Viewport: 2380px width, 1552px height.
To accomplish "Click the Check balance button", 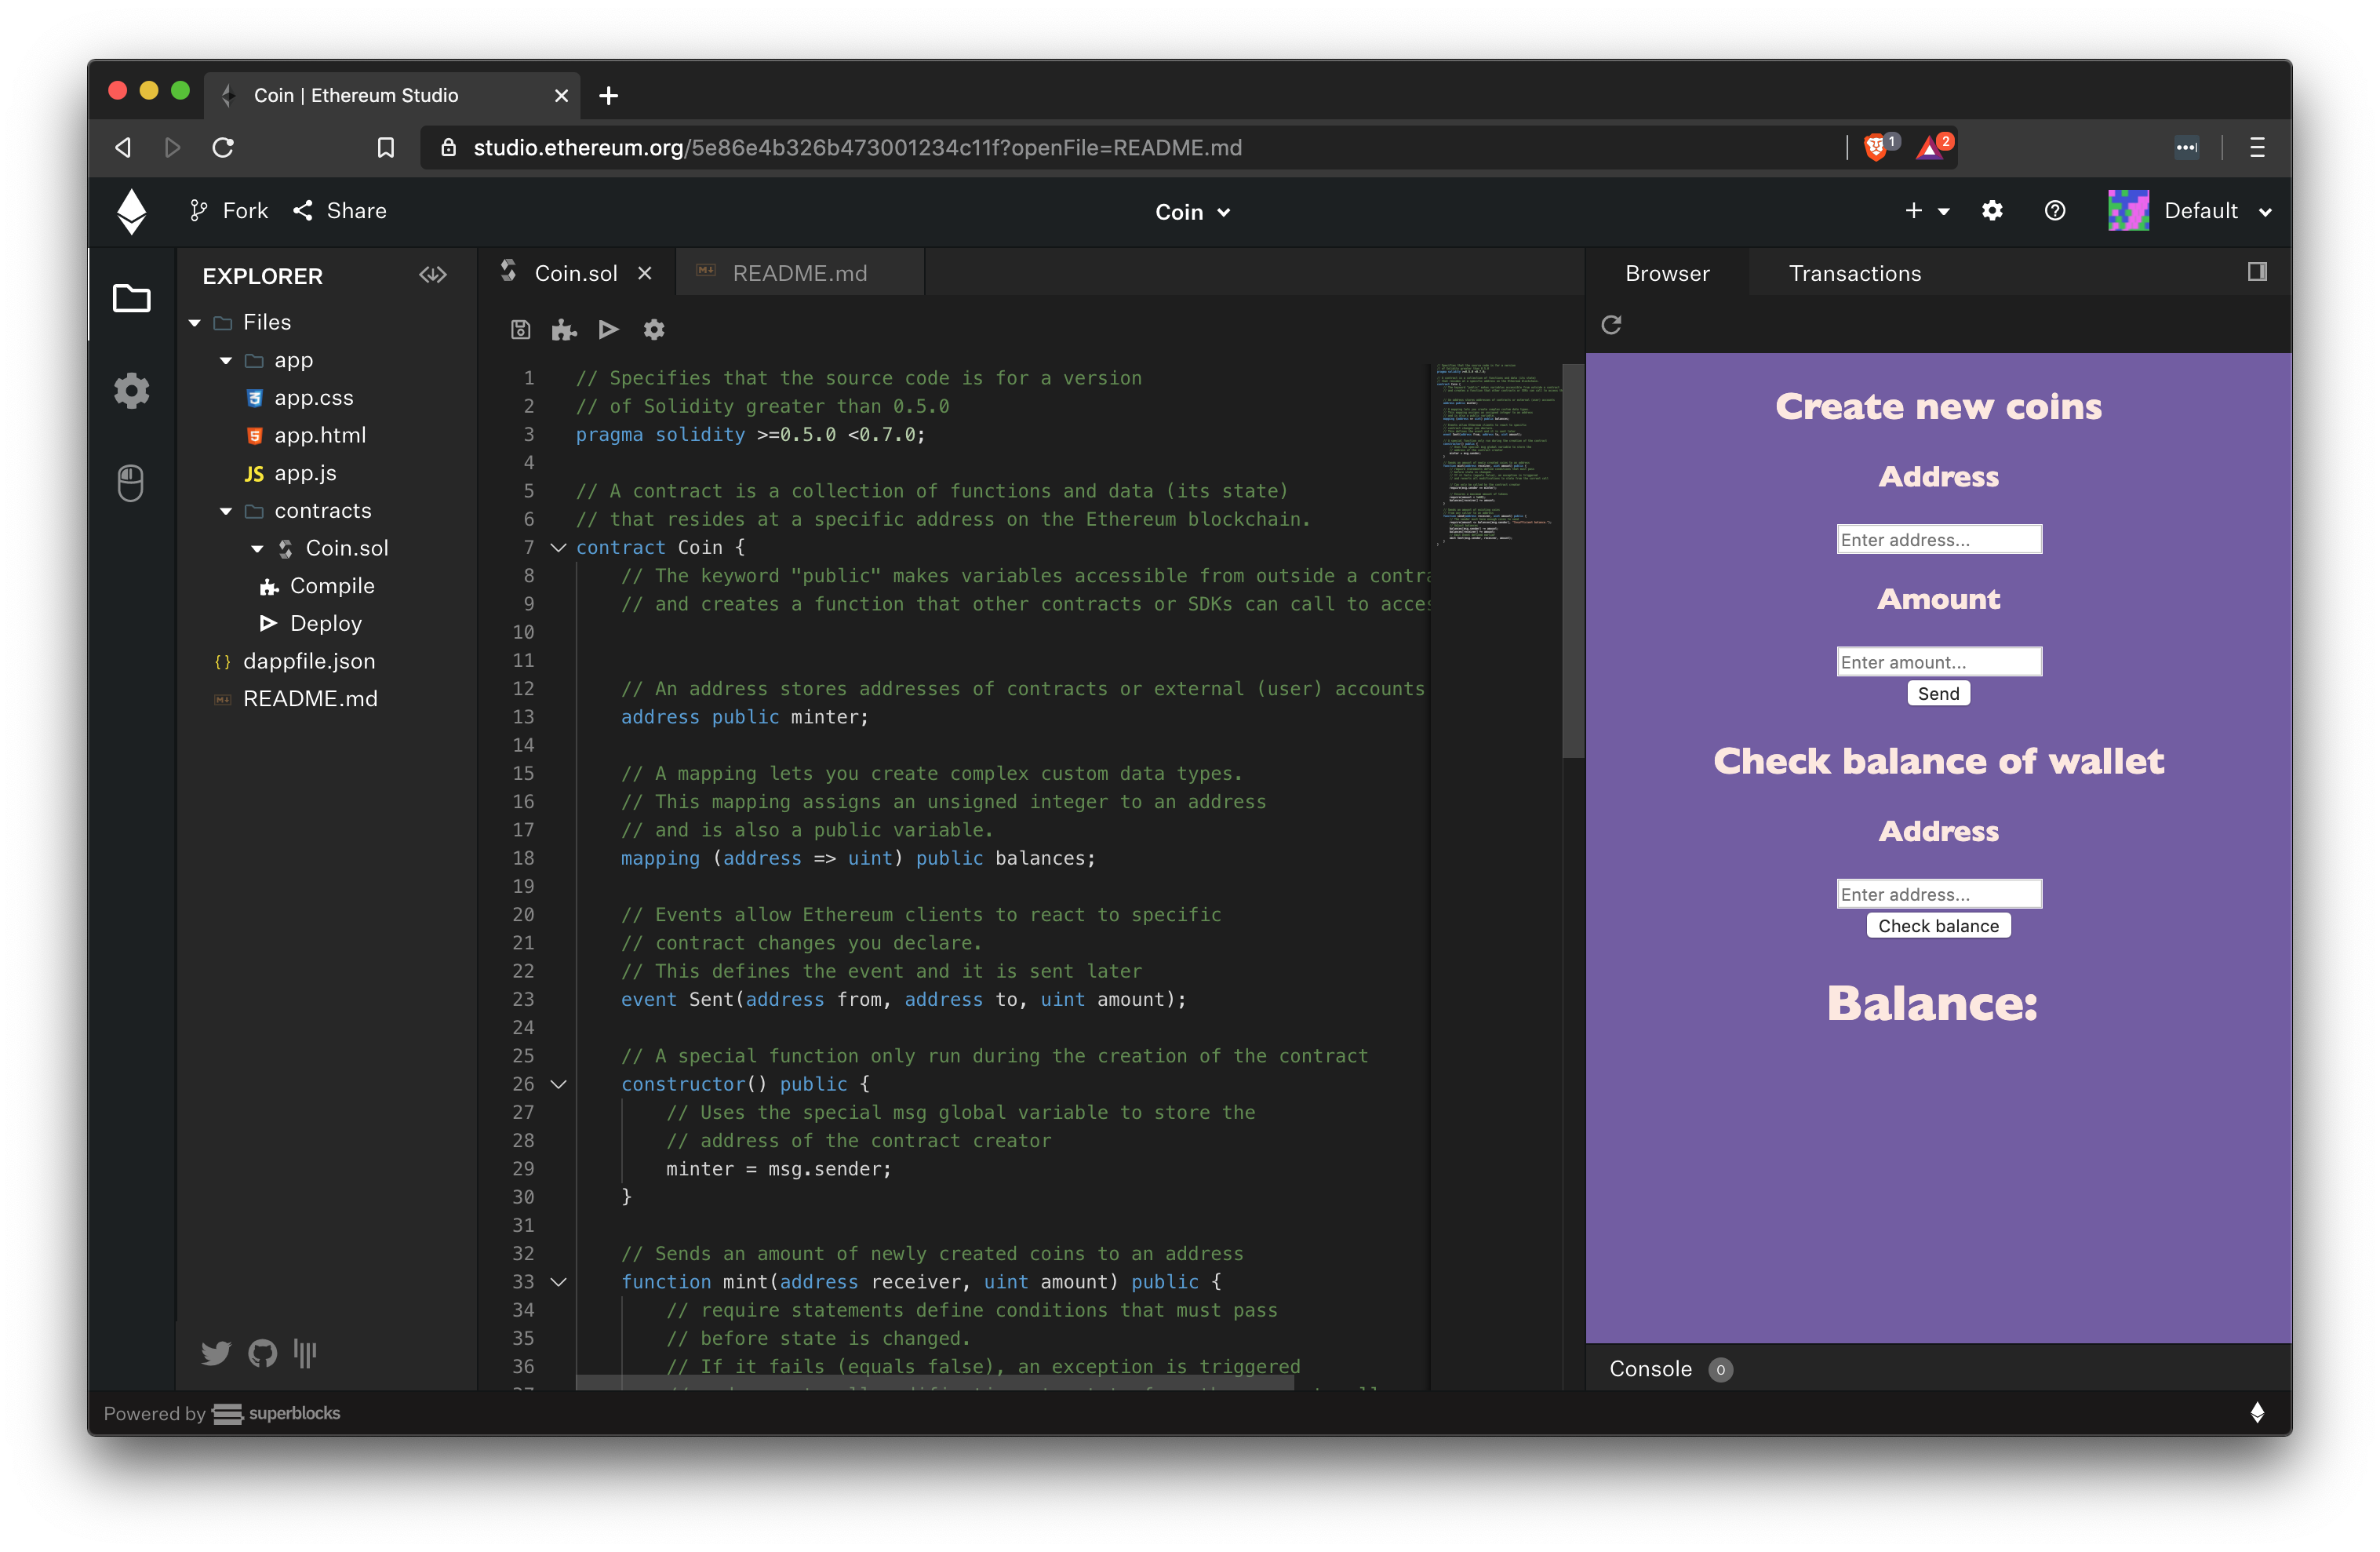I will pyautogui.click(x=1937, y=926).
